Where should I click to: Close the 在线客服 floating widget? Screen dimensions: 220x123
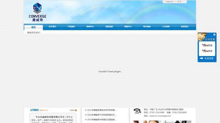click(214, 35)
